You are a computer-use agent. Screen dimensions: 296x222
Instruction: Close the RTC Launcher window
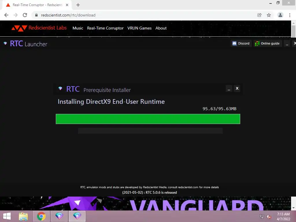[295, 43]
